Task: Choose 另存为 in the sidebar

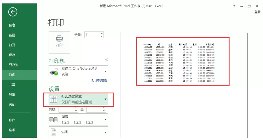Action: click(14, 65)
